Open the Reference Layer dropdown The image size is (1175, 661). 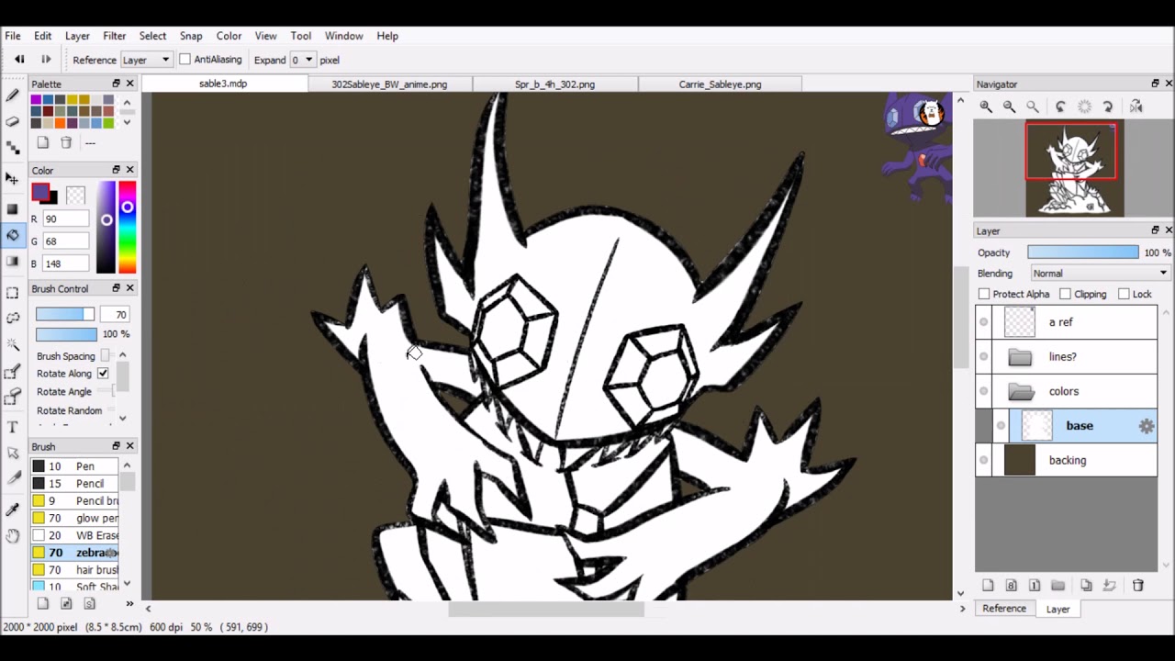pos(146,60)
